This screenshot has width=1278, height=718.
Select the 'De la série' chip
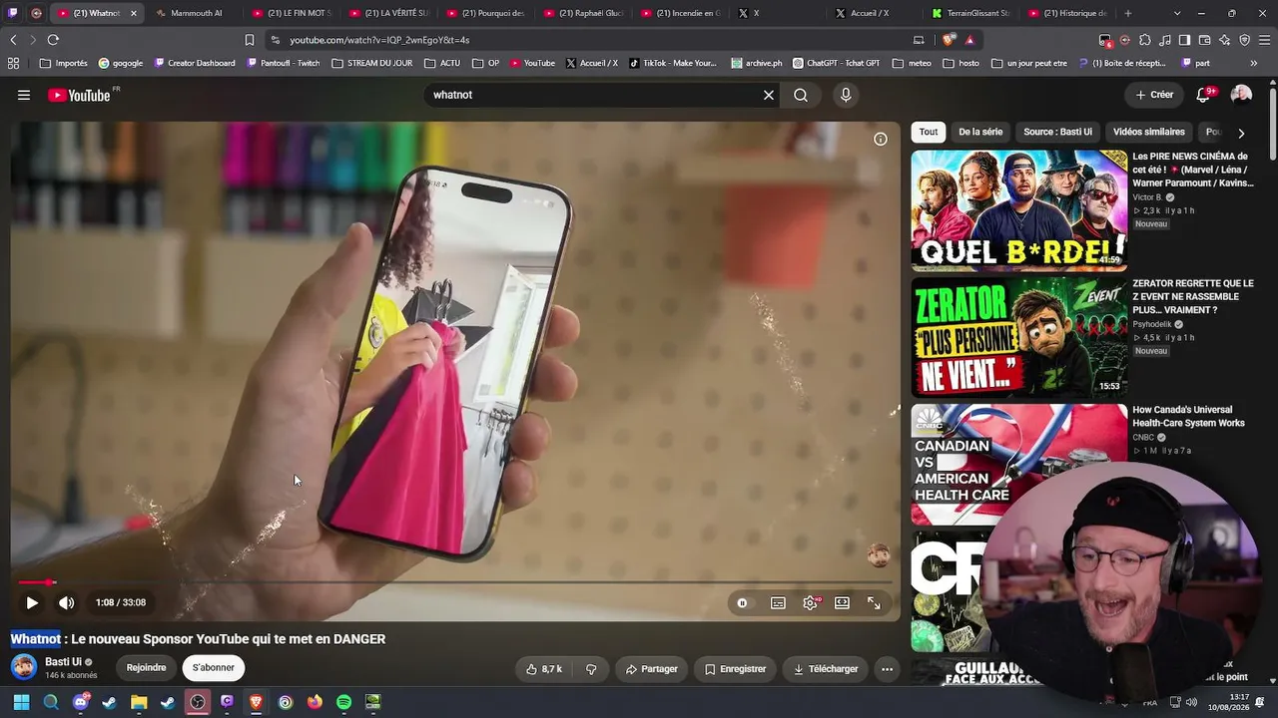tap(980, 132)
